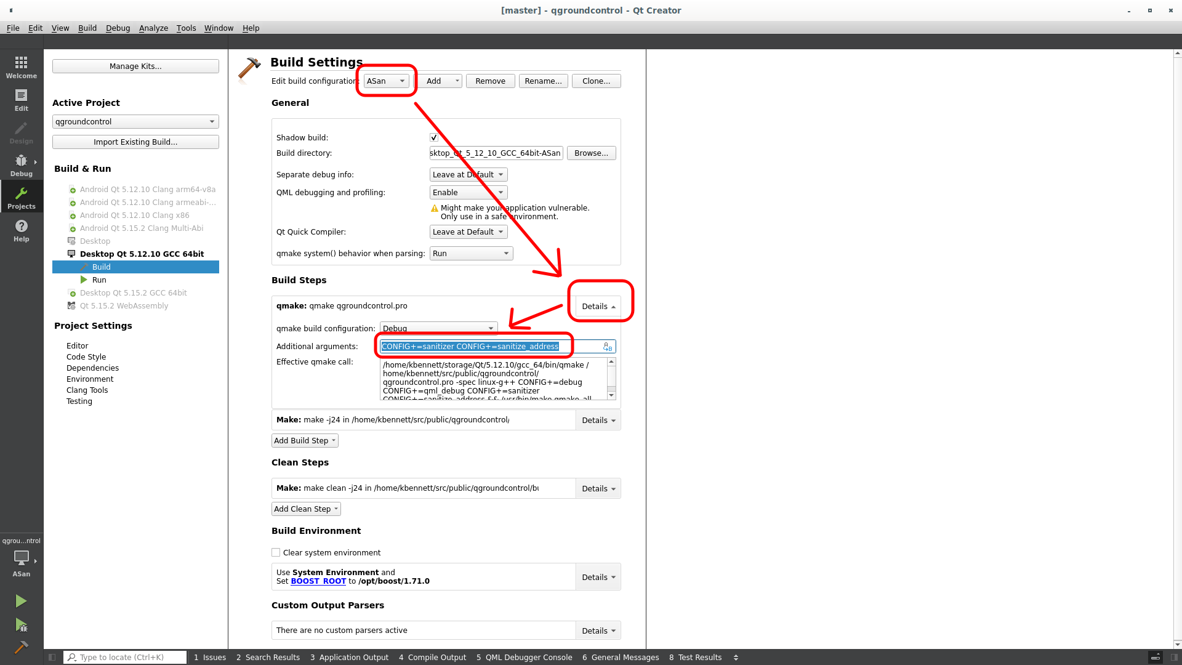Click the green Run button
Screen dimensions: 1182x665
(x=21, y=601)
